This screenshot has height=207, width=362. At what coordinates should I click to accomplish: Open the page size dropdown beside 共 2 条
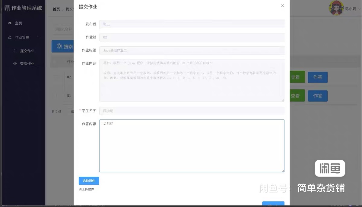click(70, 112)
